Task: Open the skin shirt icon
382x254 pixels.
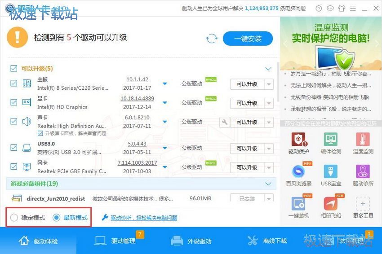Action: click(342, 9)
